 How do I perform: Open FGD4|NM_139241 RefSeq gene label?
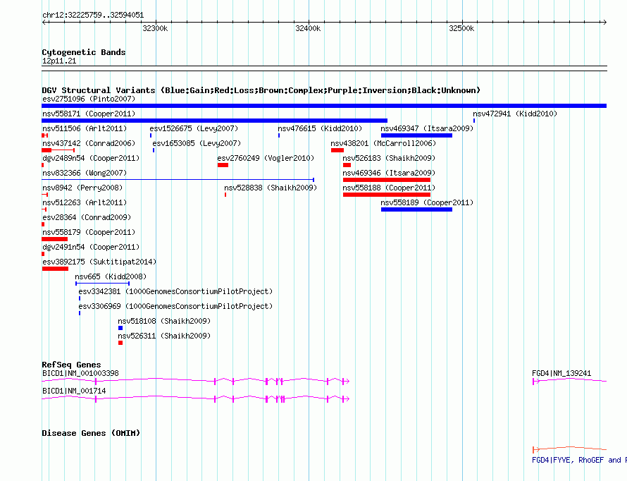click(561, 373)
